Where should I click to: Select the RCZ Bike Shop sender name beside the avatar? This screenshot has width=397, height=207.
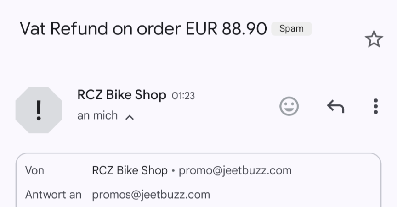click(x=122, y=95)
